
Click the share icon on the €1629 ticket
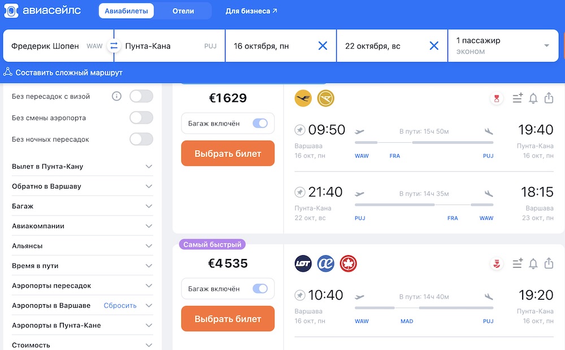coord(549,98)
